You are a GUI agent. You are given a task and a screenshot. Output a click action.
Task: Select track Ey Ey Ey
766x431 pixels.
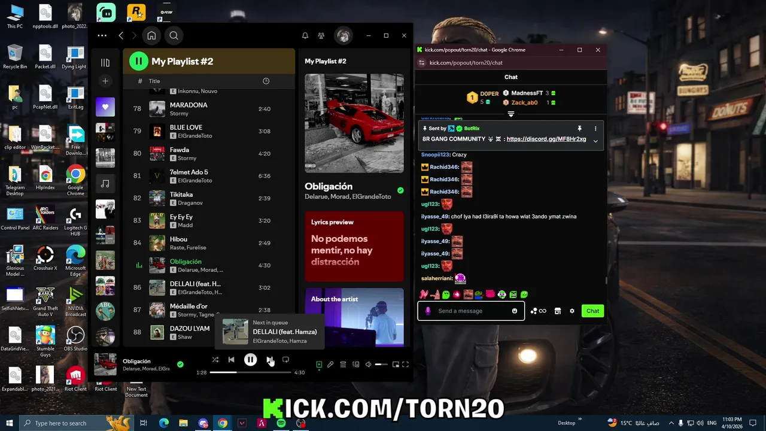pos(208,220)
